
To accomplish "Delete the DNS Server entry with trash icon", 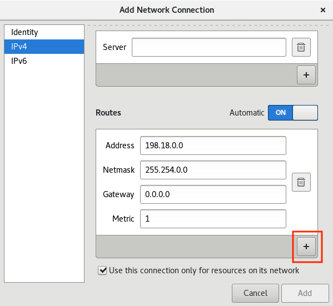I will point(301,47).
